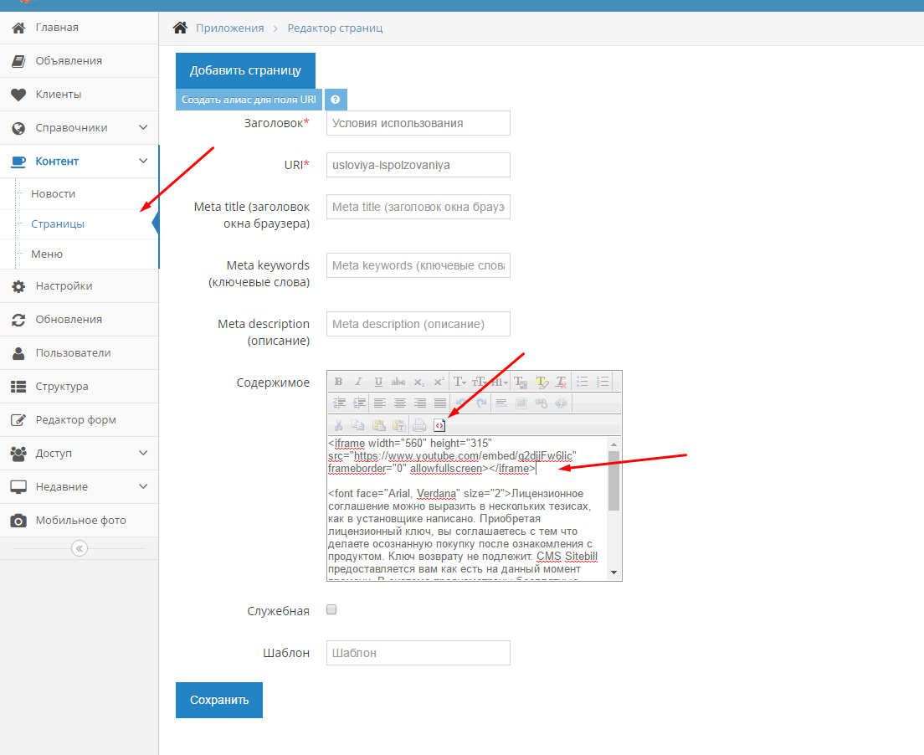
Task: Click the breadcrumb home icon
Action: tap(180, 28)
